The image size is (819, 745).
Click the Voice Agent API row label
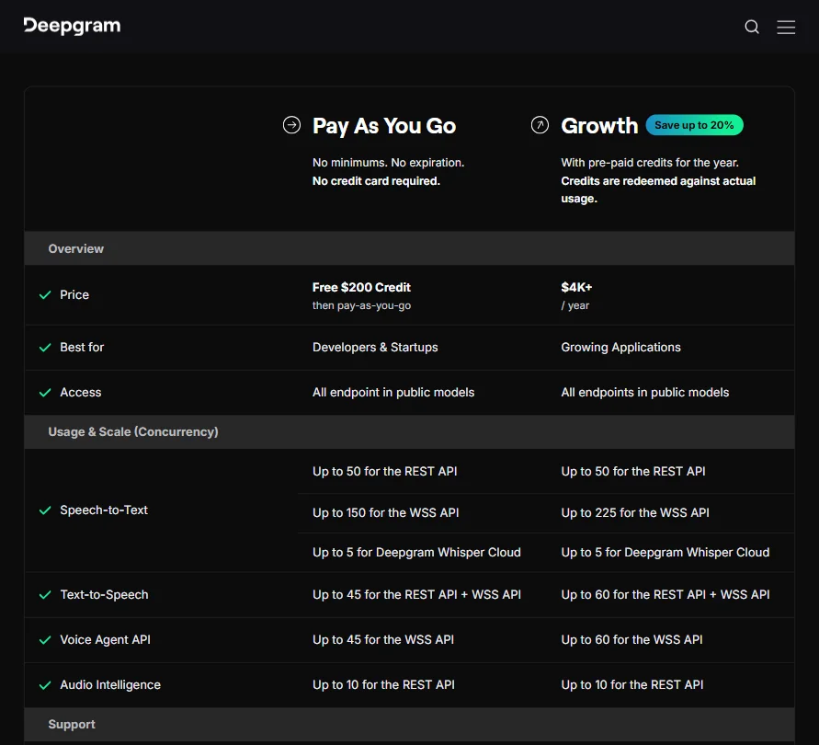coord(105,639)
